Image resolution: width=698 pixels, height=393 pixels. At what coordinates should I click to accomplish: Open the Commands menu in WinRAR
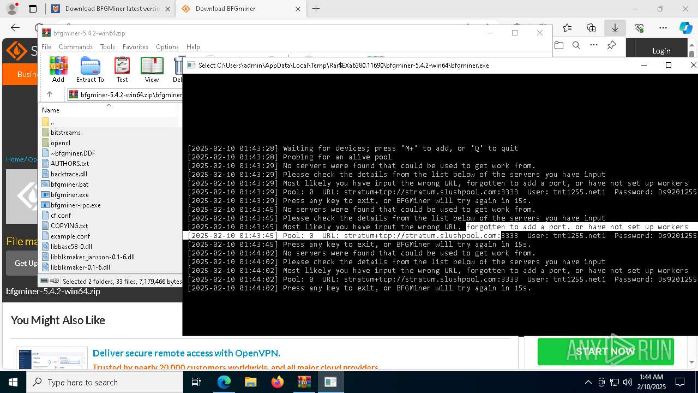(76, 47)
